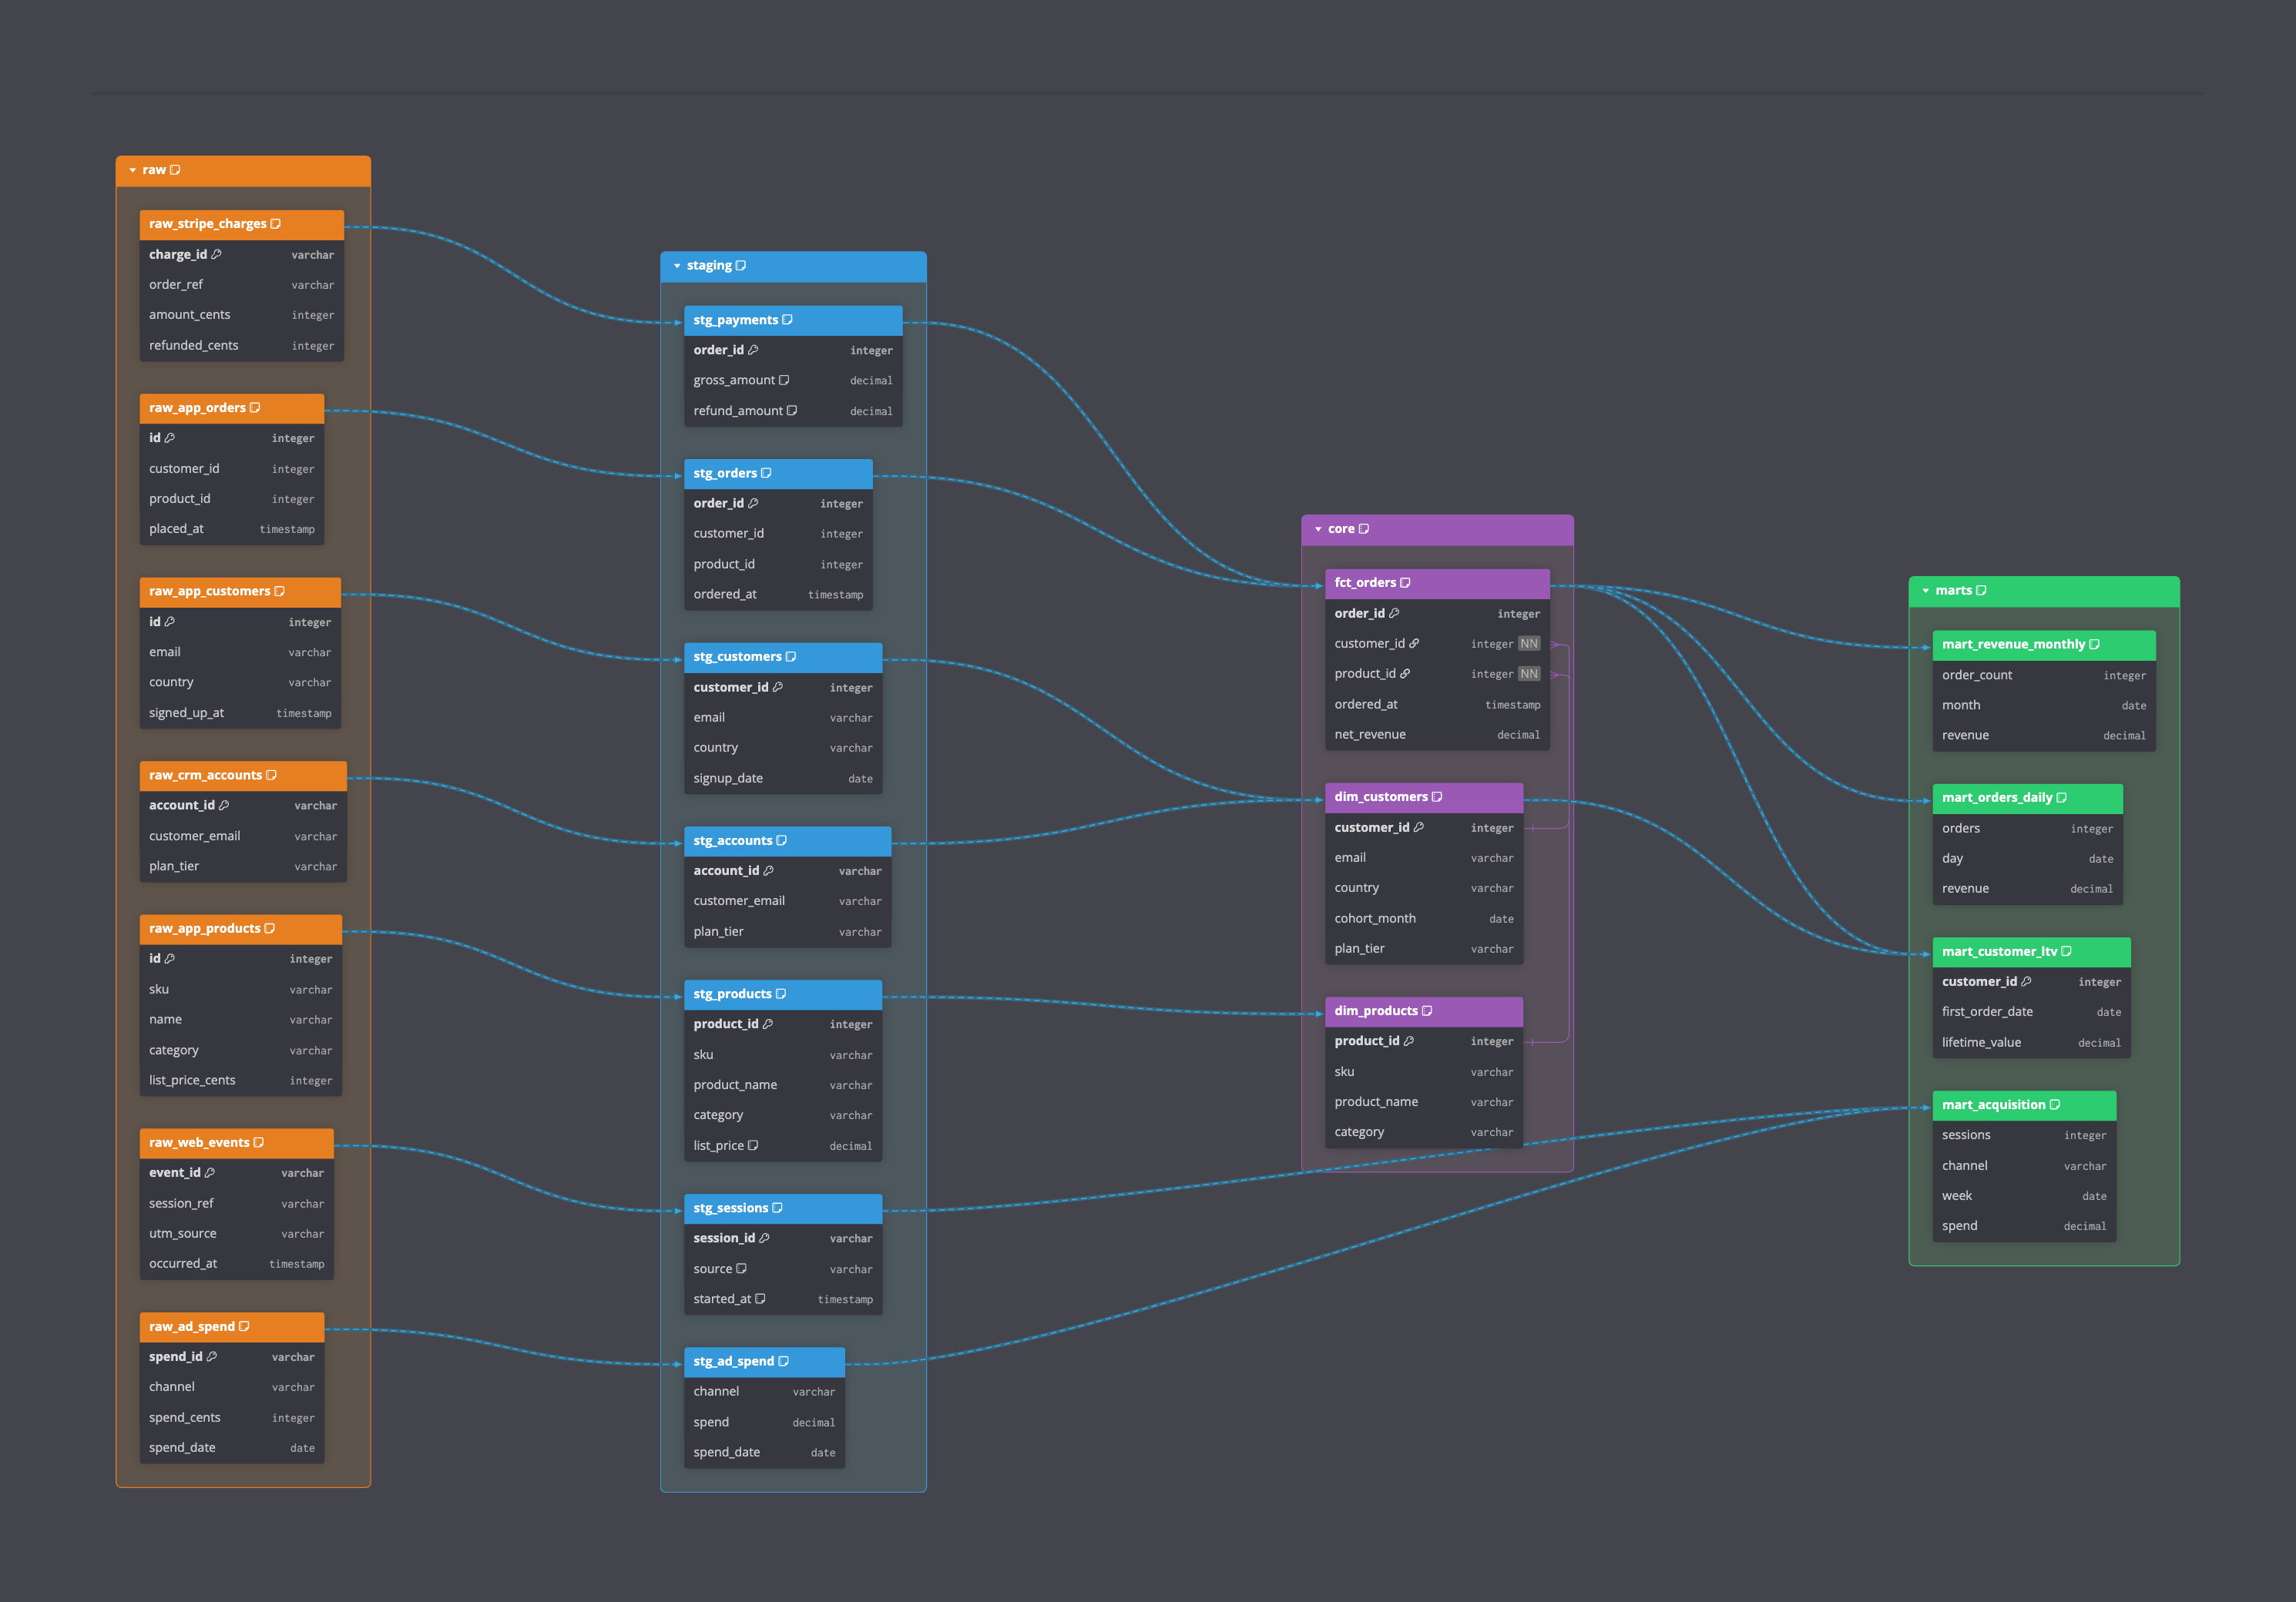Click signup_date column in stg_customers

coord(783,779)
